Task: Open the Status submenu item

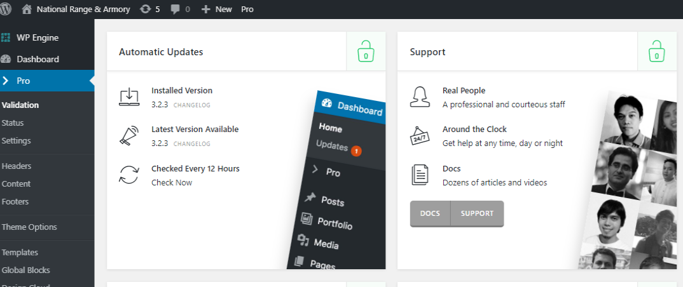Action: [13, 123]
